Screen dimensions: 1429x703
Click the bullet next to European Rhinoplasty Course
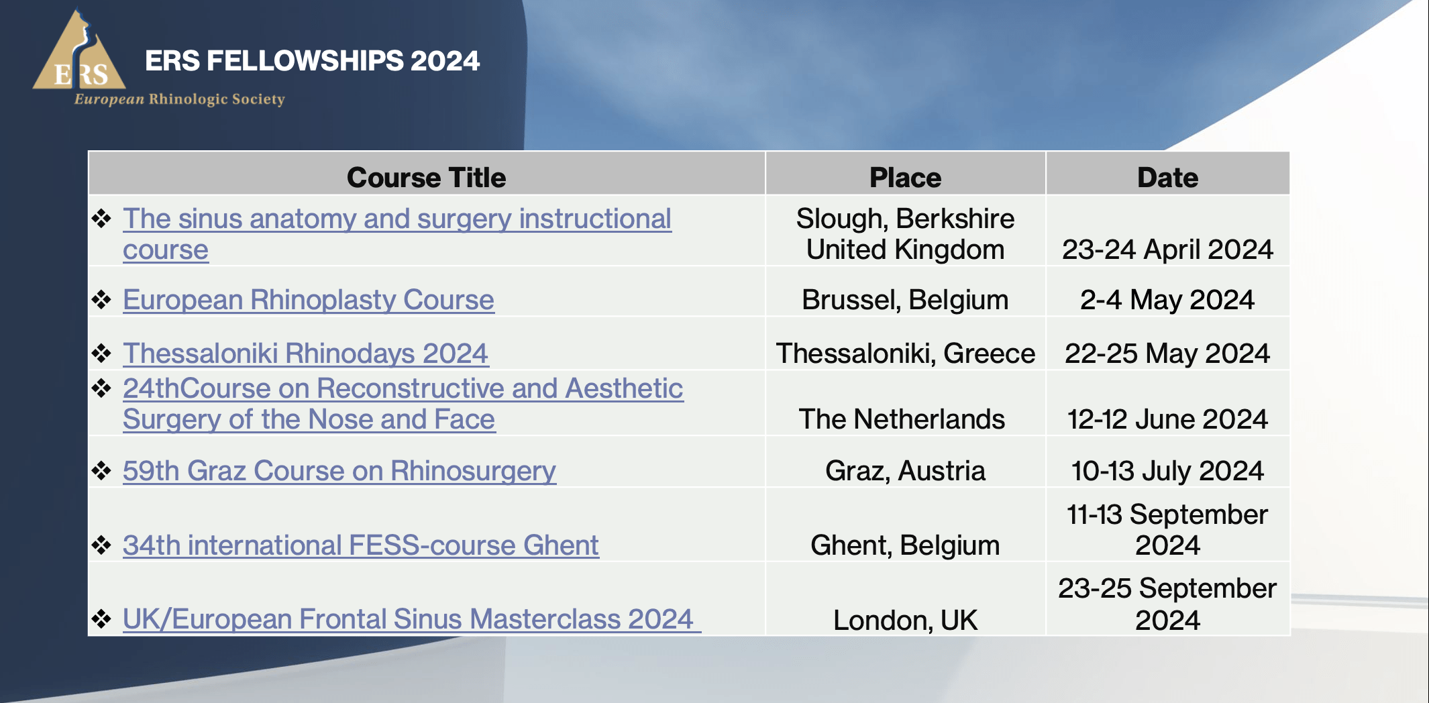(101, 300)
